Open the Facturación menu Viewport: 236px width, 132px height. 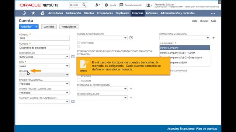(73, 13)
